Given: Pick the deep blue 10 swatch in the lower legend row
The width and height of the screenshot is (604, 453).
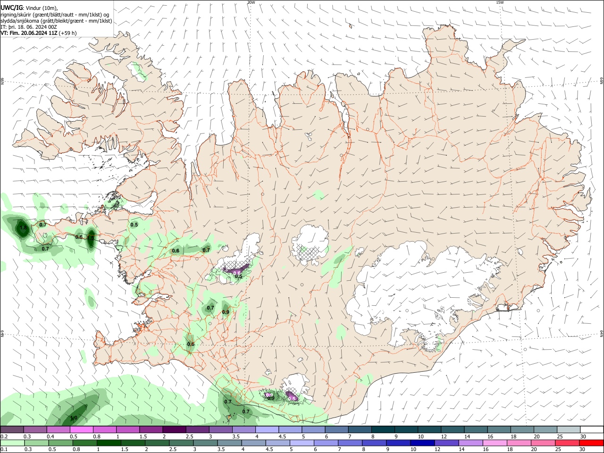Looking at the screenshot, I should pyautogui.click(x=422, y=443).
